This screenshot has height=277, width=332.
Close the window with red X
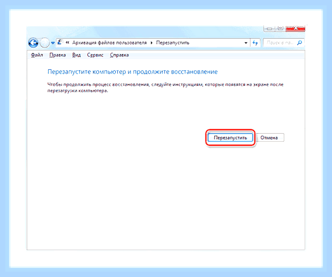click(296, 28)
